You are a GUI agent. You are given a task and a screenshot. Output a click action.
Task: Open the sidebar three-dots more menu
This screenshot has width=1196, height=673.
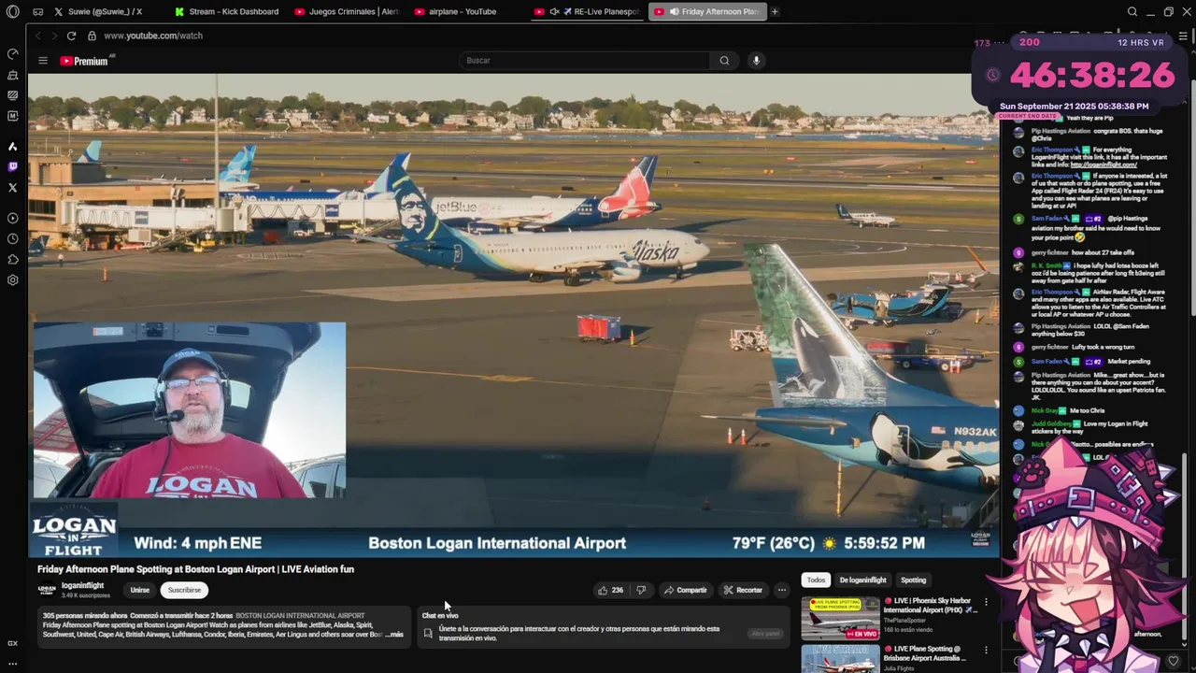pos(12,664)
